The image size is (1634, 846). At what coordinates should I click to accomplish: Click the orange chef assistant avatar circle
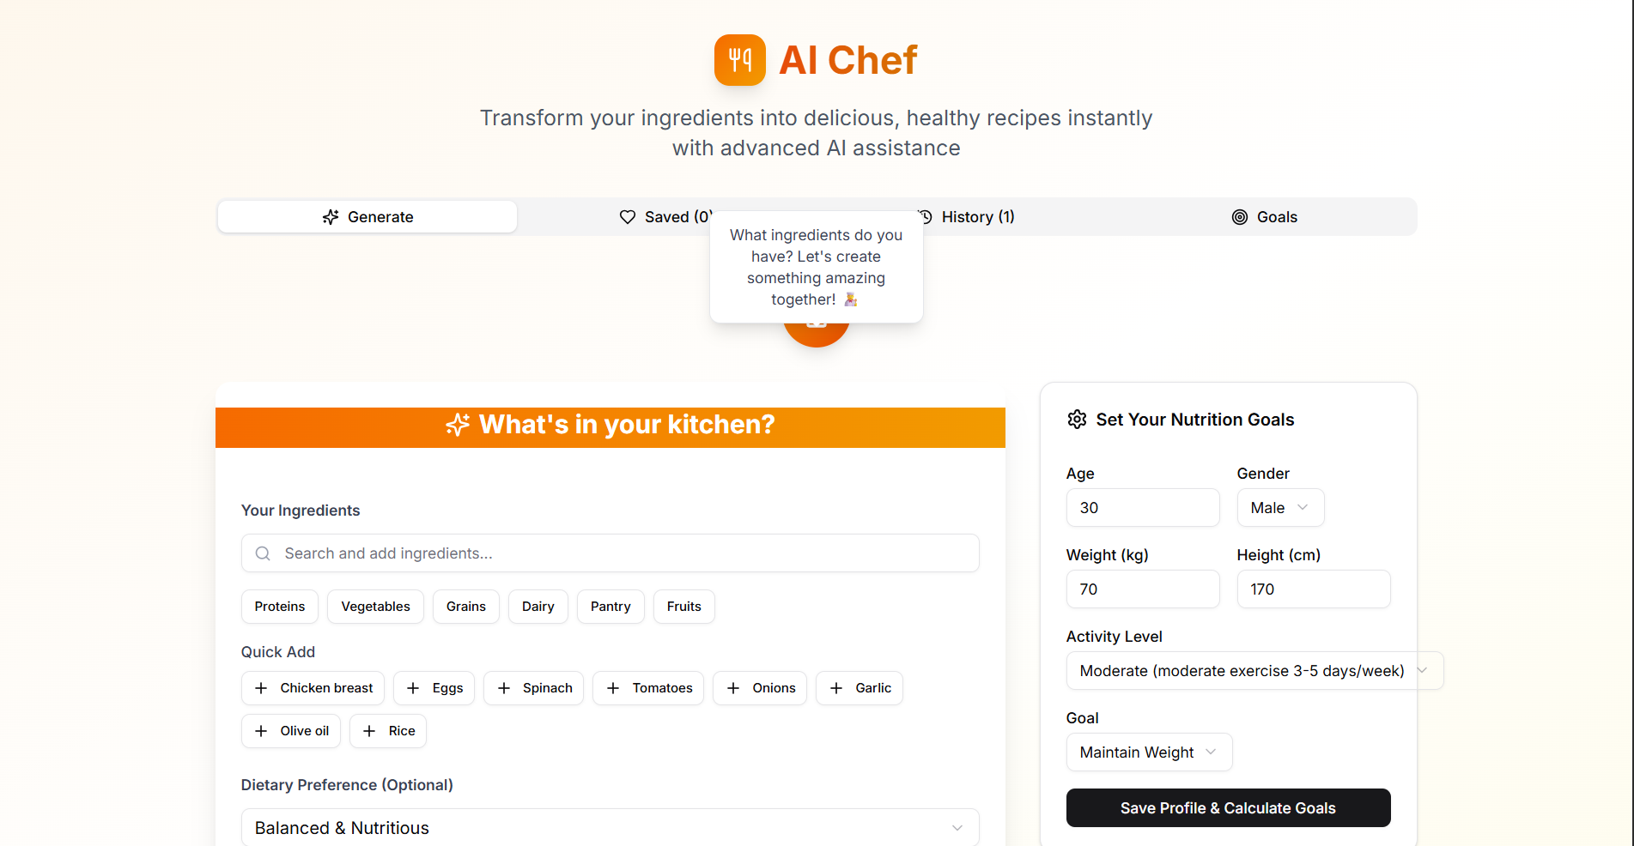tap(816, 335)
